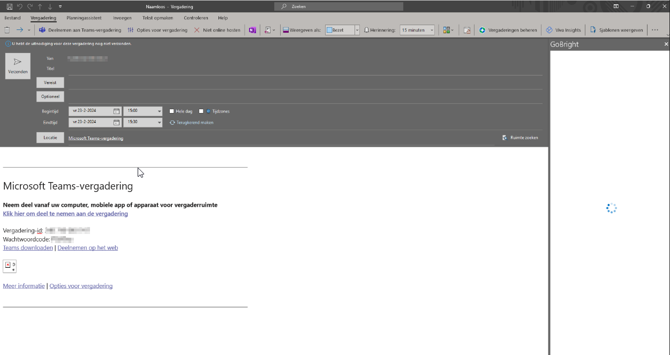Image resolution: width=670 pixels, height=355 pixels.
Task: Click into the Titel field
Action: [x=305, y=69]
